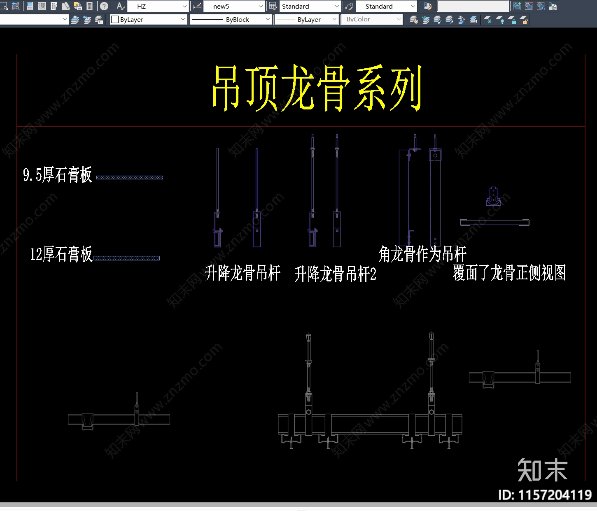The image size is (597, 511).
Task: Click the reference name input field
Action: point(473,6)
